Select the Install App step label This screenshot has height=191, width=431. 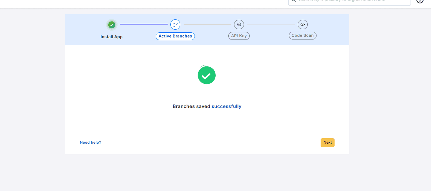click(x=111, y=37)
